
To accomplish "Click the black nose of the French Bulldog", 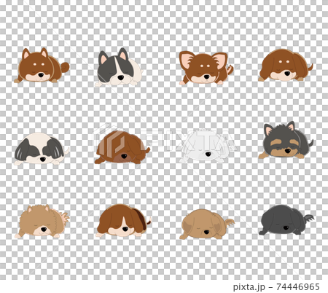I will coord(120,78).
